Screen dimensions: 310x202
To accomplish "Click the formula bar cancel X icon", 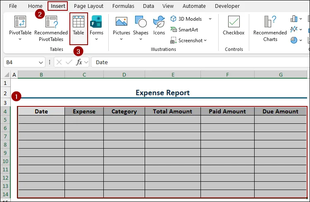I will coord(59,62).
